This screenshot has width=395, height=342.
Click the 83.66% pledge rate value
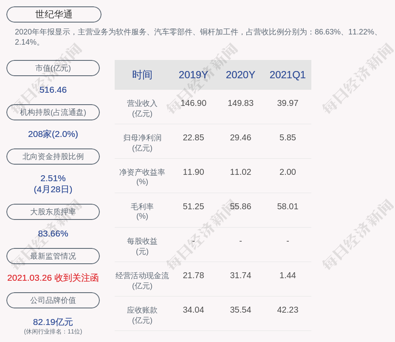point(53,234)
